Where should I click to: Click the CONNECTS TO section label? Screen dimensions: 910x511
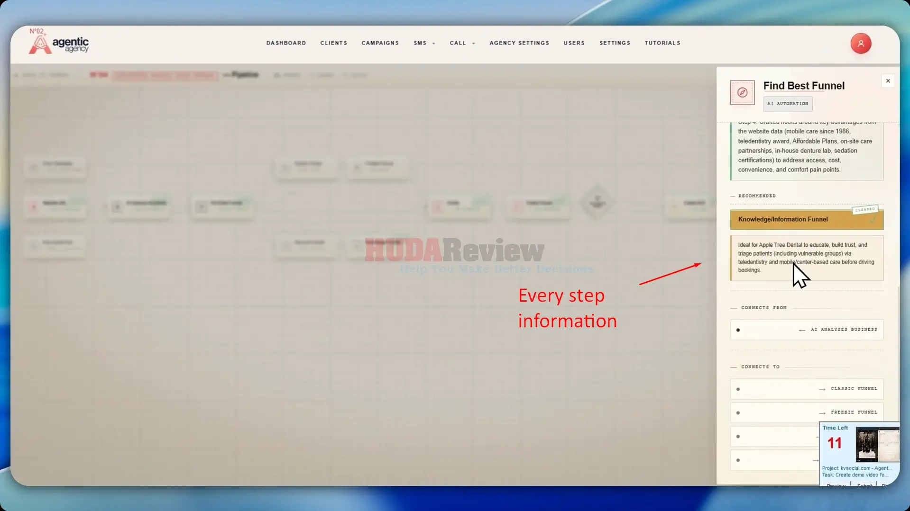760,367
